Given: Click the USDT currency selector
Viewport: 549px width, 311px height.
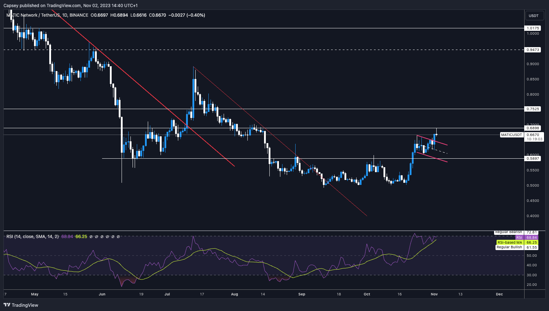Looking at the screenshot, I should tap(533, 16).
